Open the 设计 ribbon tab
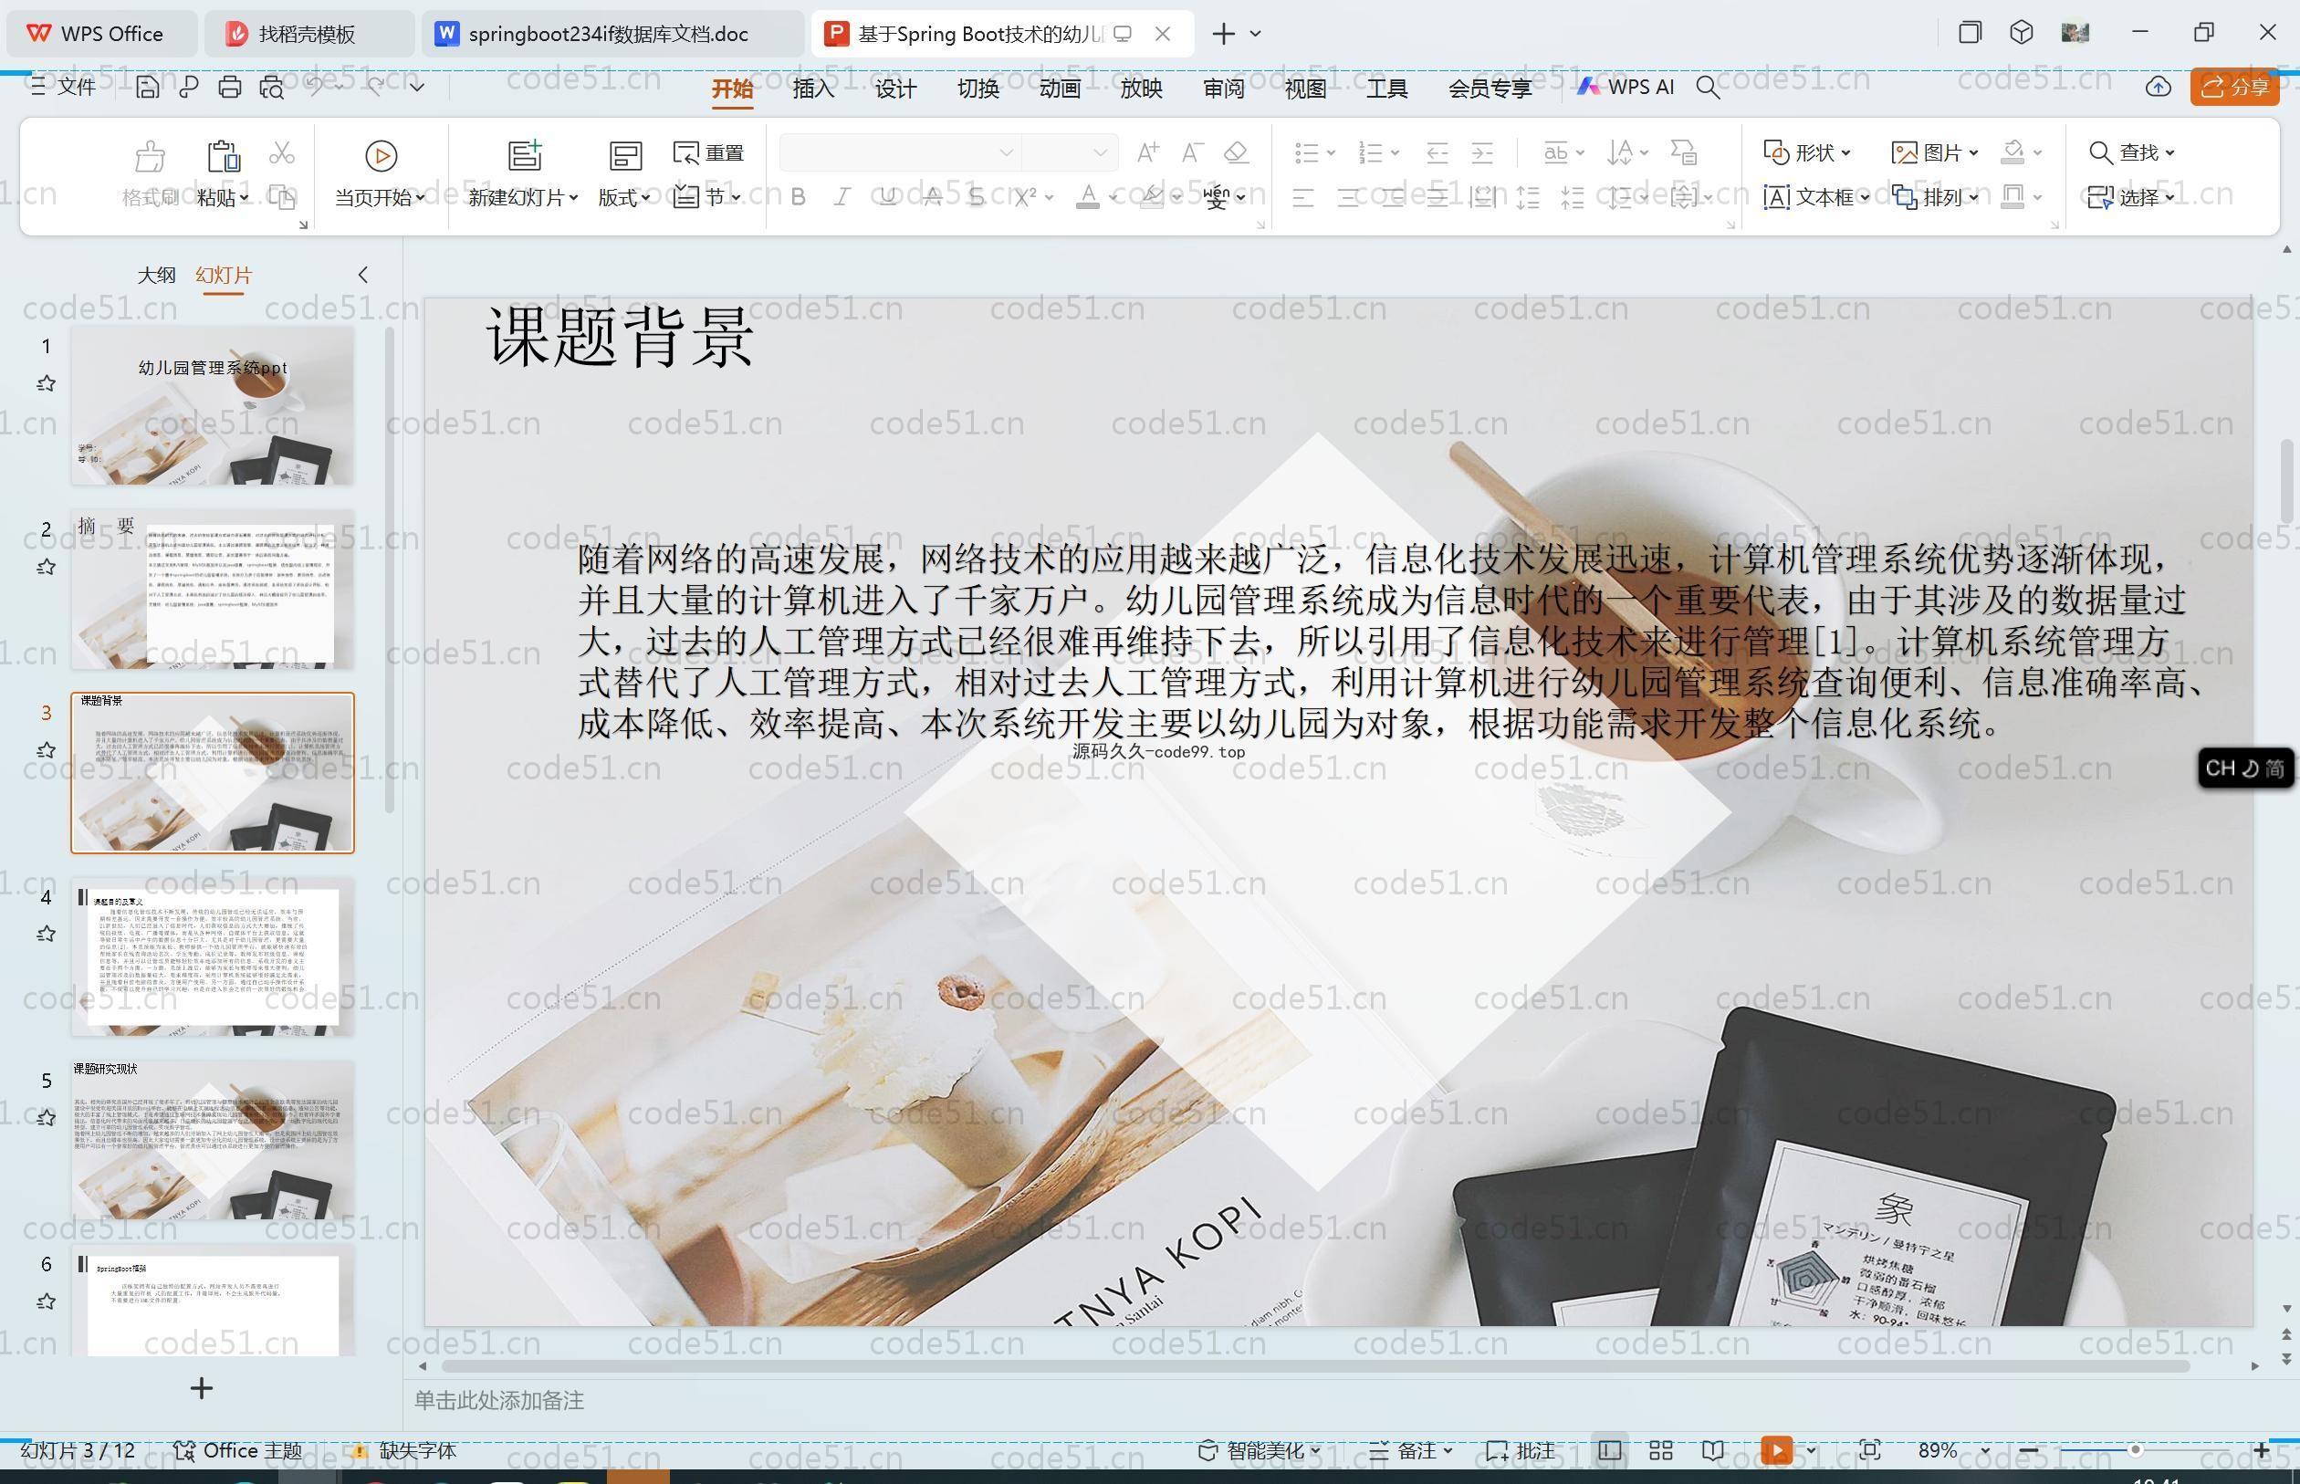2300x1484 pixels. pos(895,89)
